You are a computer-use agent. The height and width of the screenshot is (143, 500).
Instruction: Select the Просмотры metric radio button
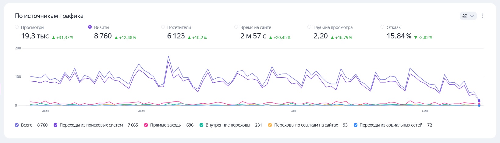click(17, 27)
